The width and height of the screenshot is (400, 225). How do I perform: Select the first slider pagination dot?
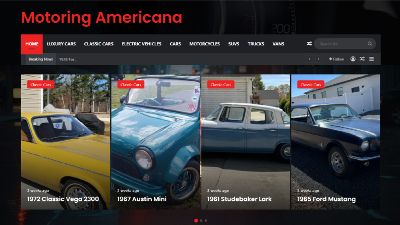(x=196, y=220)
